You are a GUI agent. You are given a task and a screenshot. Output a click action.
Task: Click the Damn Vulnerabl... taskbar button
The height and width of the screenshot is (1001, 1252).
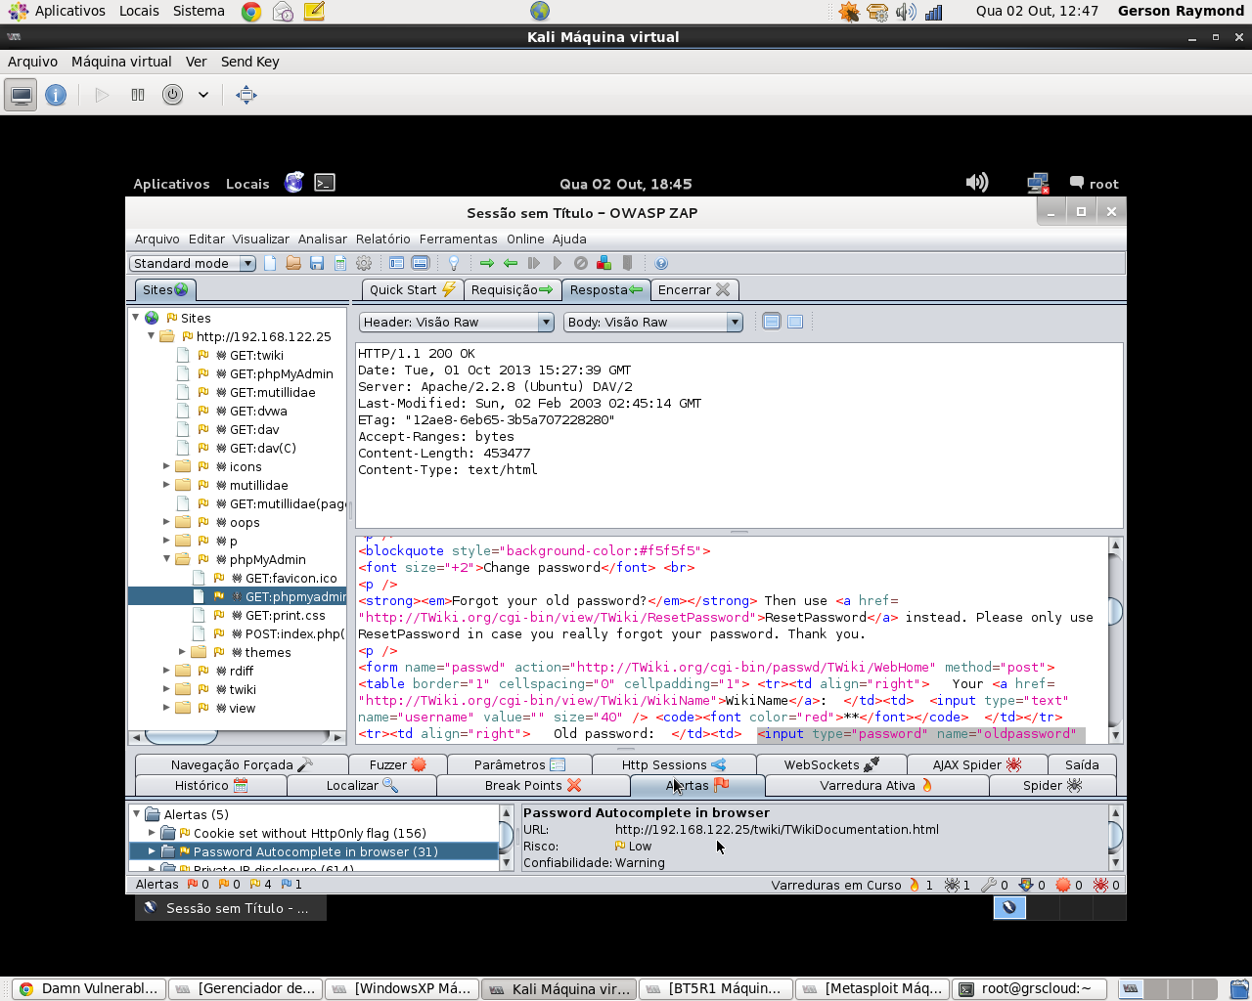point(89,988)
